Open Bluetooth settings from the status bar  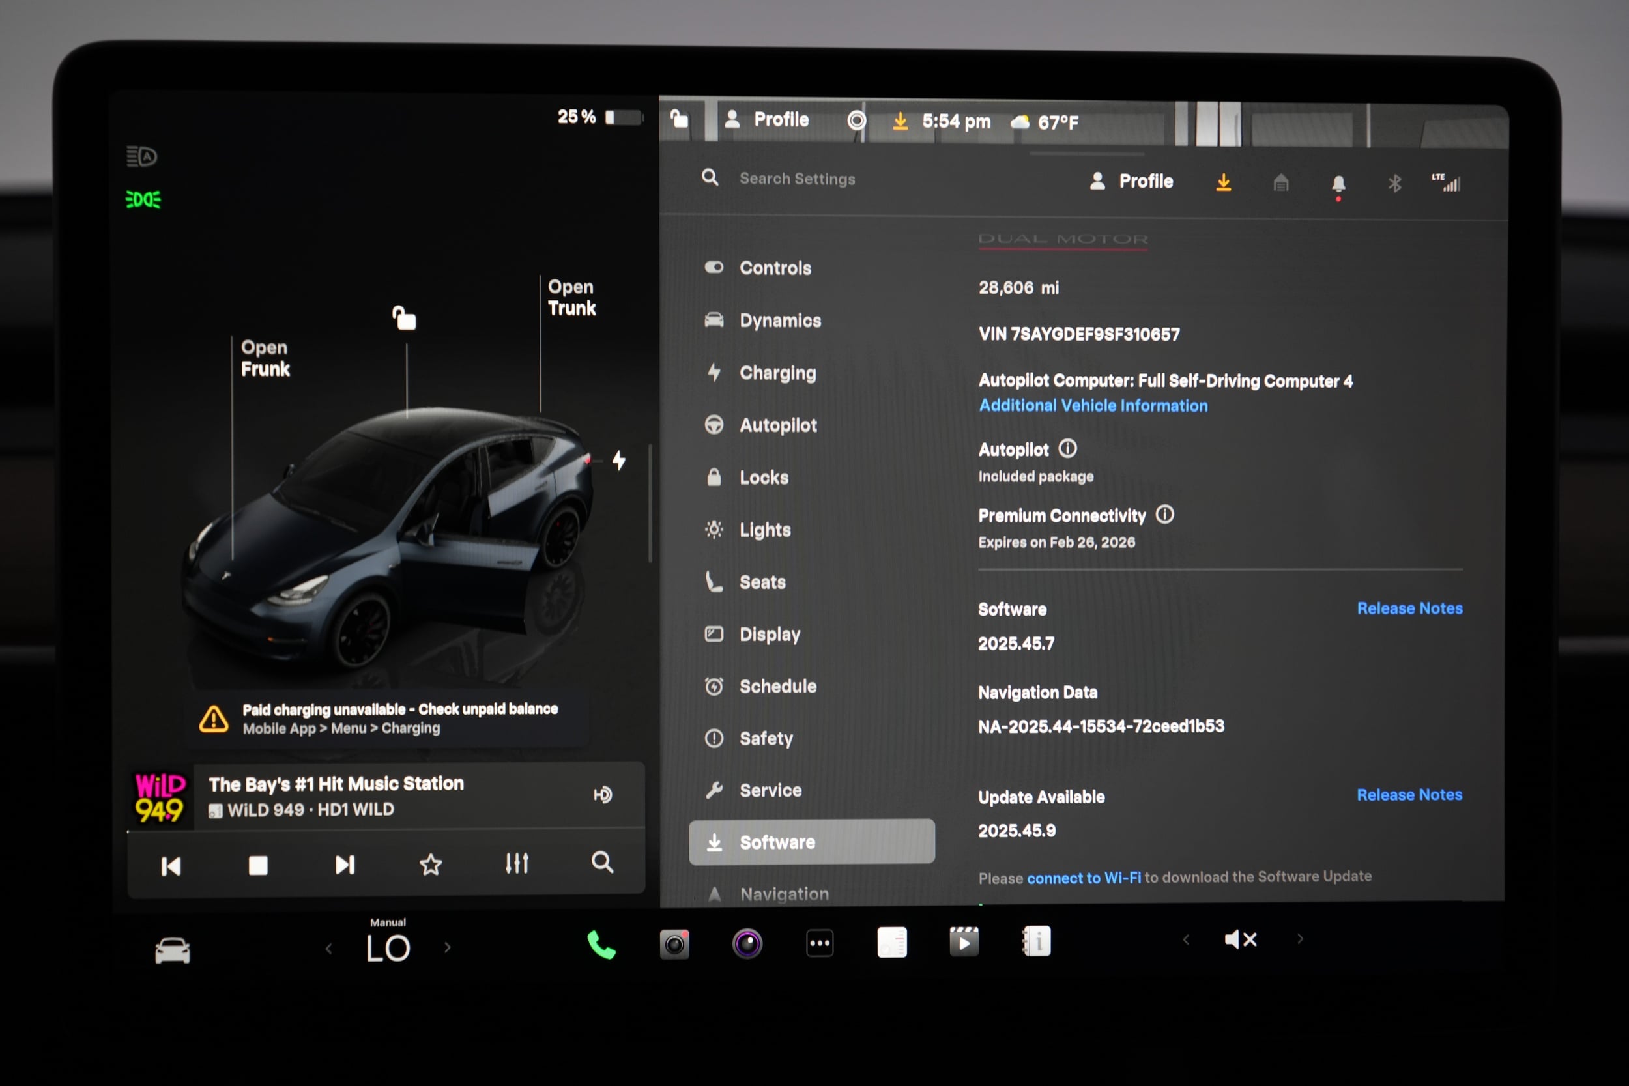1394,182
